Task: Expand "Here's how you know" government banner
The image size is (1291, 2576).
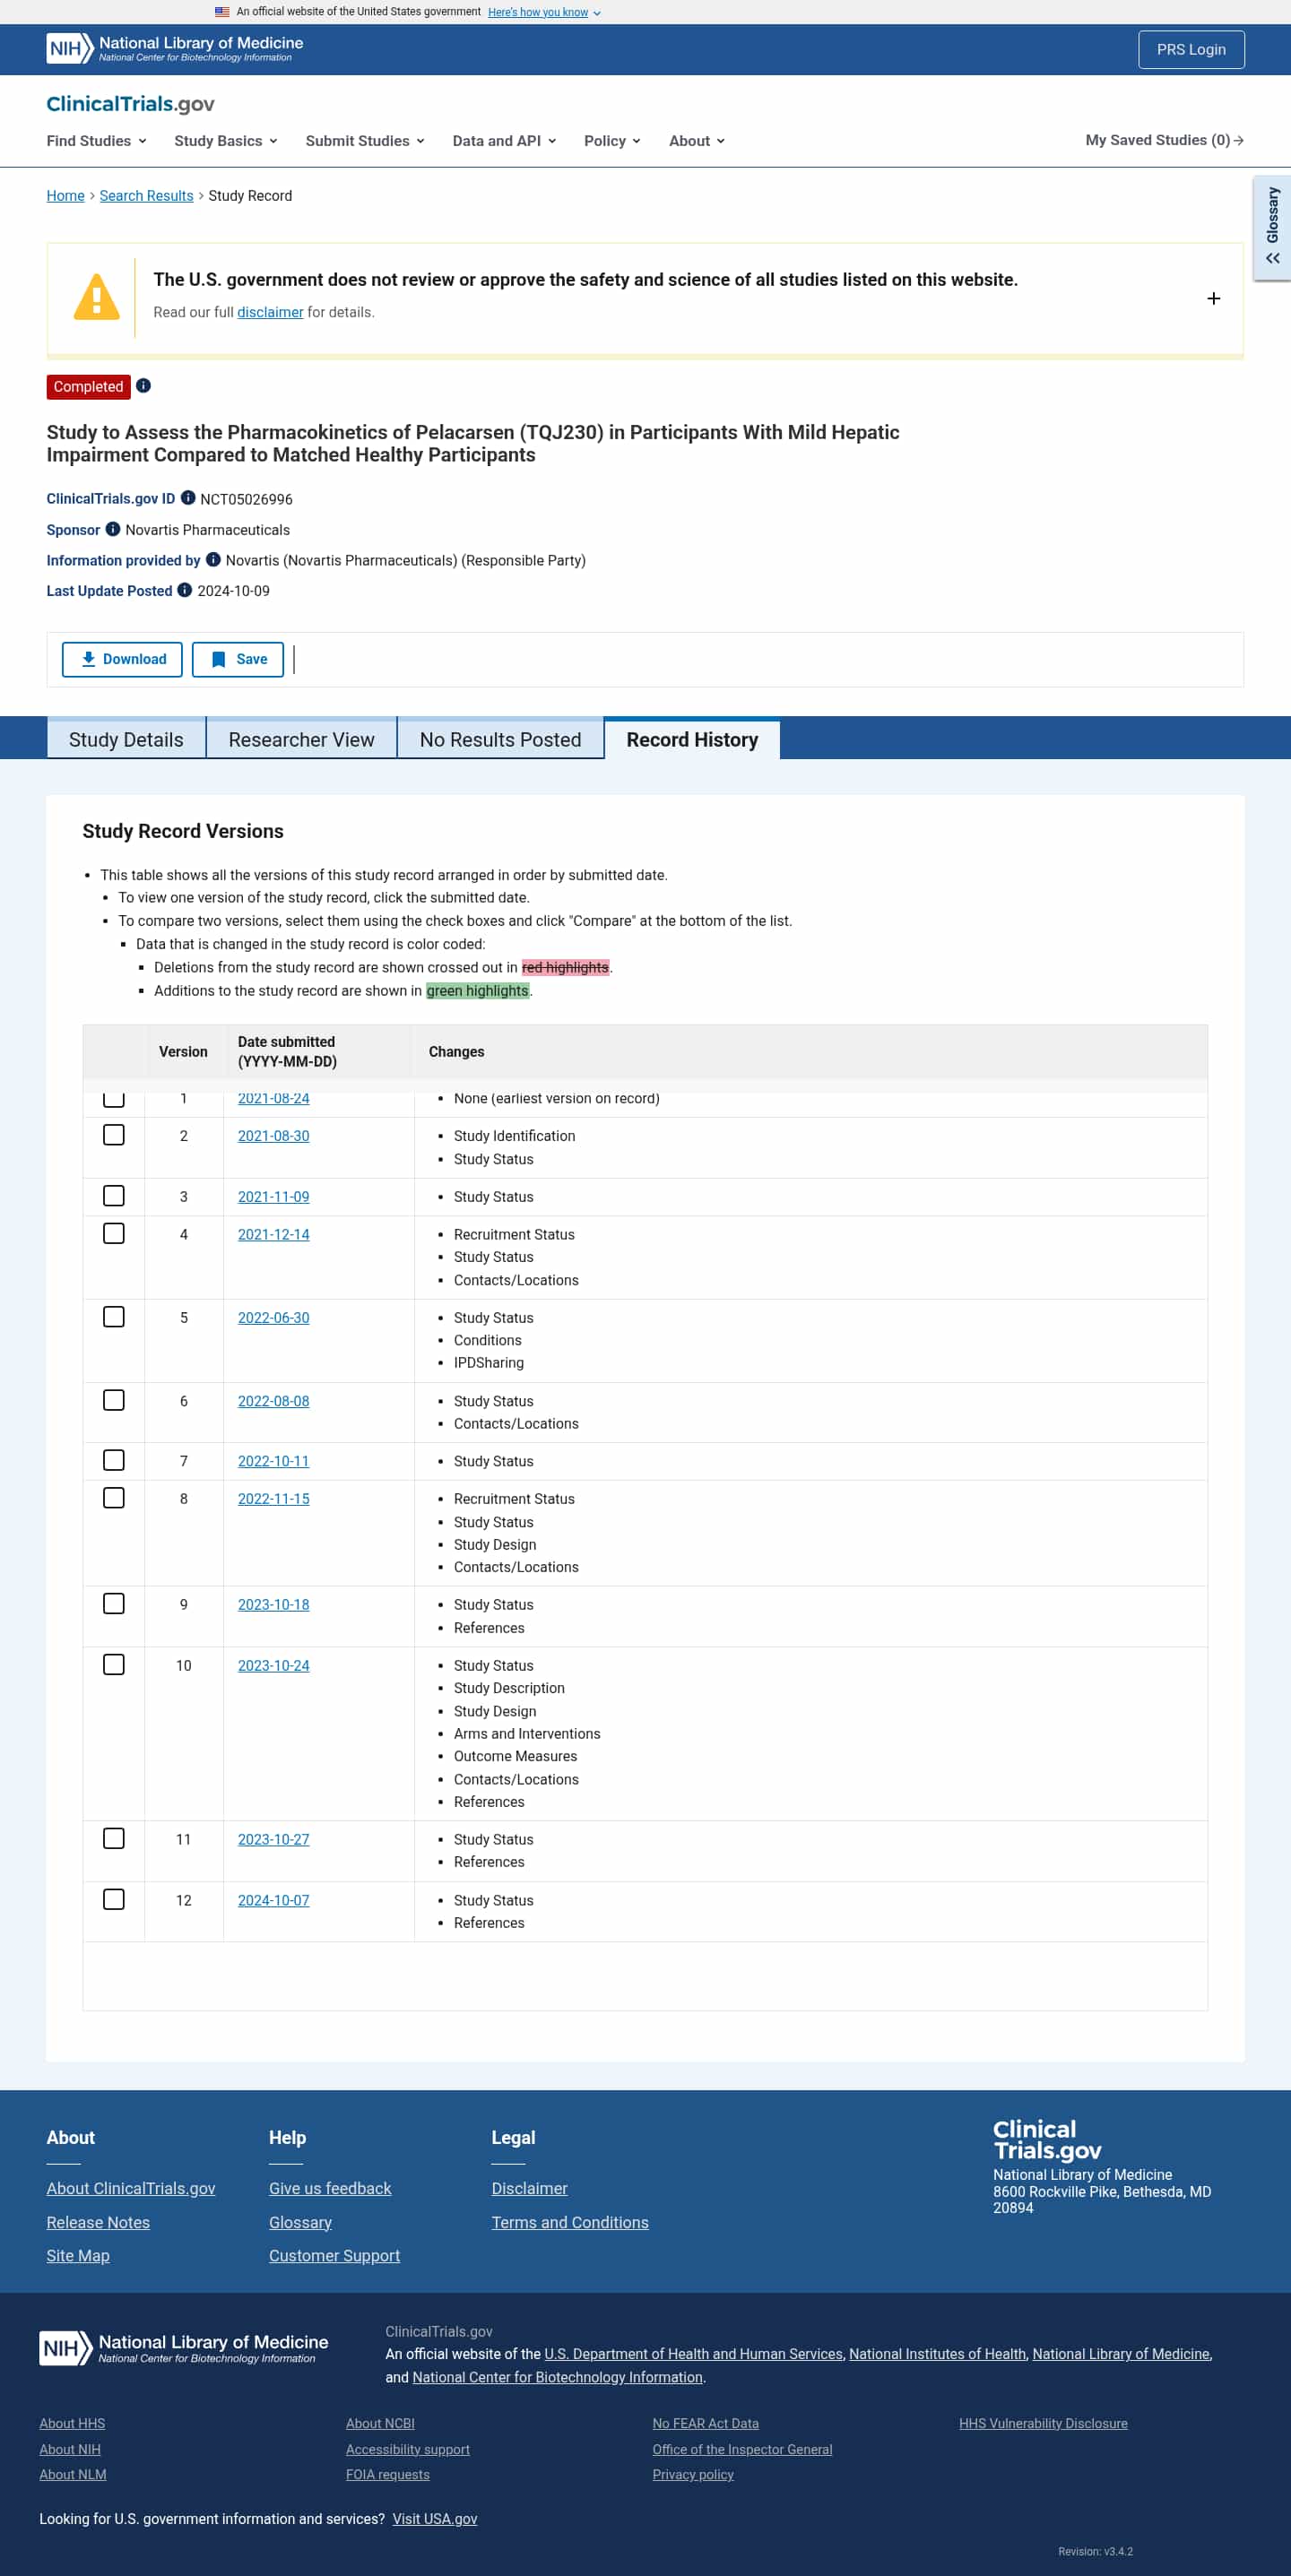Action: (x=544, y=12)
